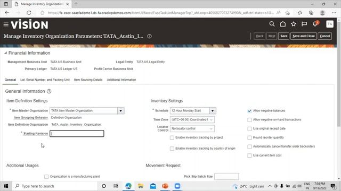Check Use current item cost
This screenshot has height=191, width=341.
click(x=249, y=155)
